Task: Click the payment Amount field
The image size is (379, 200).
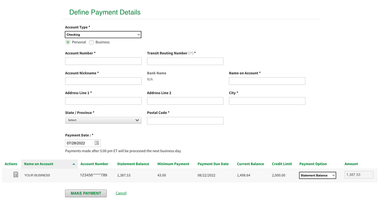Action: pyautogui.click(x=359, y=175)
